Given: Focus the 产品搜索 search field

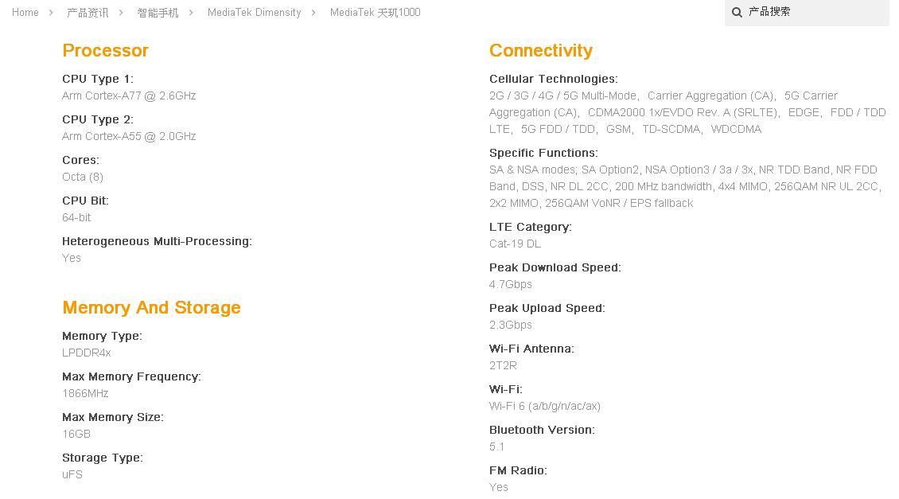Looking at the screenshot, I should pyautogui.click(x=807, y=12).
